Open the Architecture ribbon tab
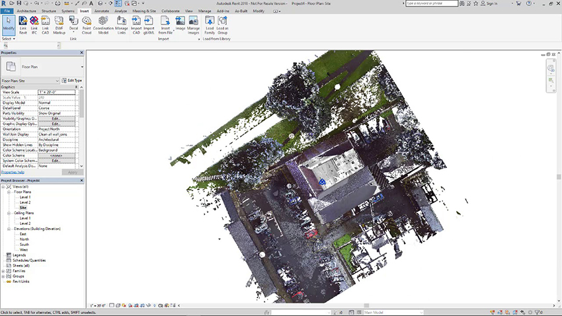 (26, 11)
